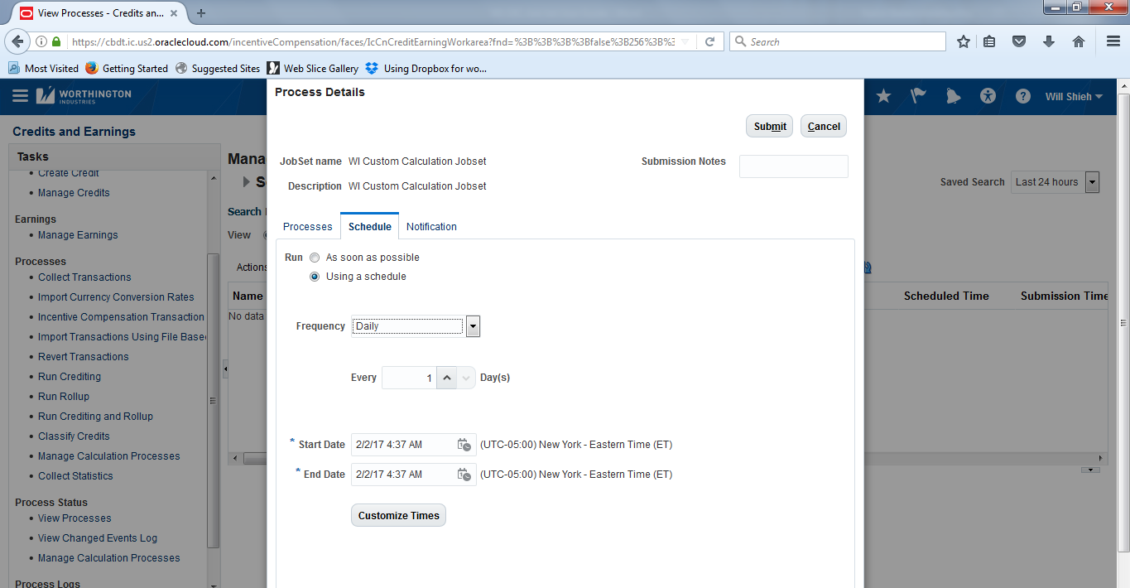This screenshot has height=588, width=1130.
Task: Open the Watchlist flag icon
Action: coord(918,96)
